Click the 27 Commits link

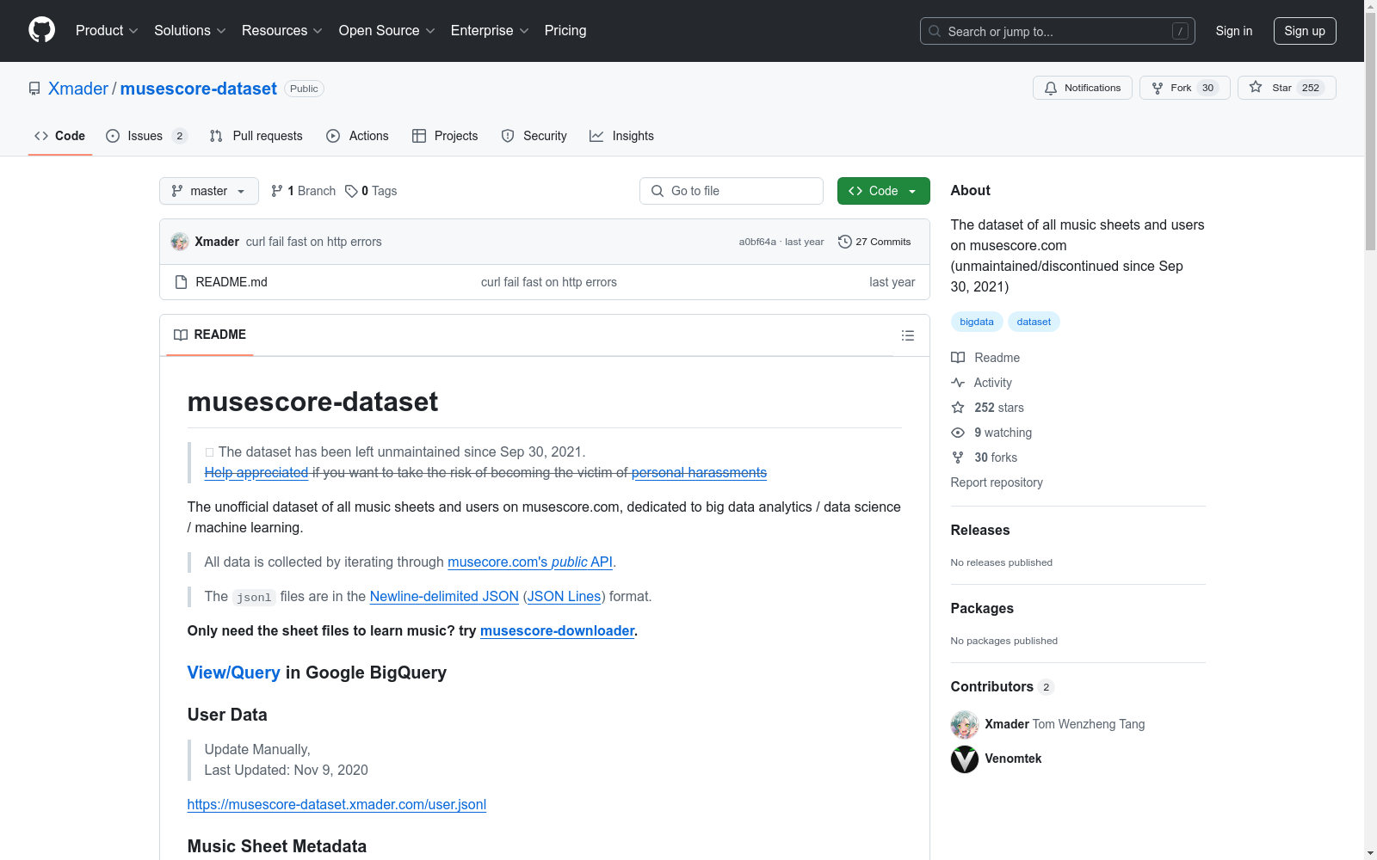pyautogui.click(x=874, y=242)
